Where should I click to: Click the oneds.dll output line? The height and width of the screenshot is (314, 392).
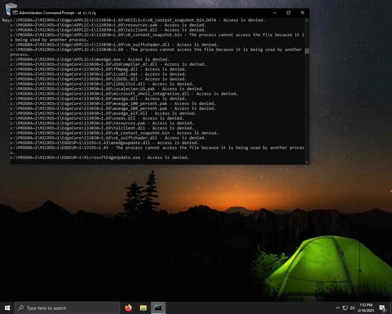pyautogui.click(x=97, y=118)
